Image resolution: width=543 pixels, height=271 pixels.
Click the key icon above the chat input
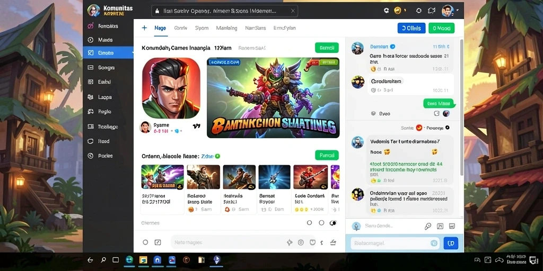[x=428, y=227]
